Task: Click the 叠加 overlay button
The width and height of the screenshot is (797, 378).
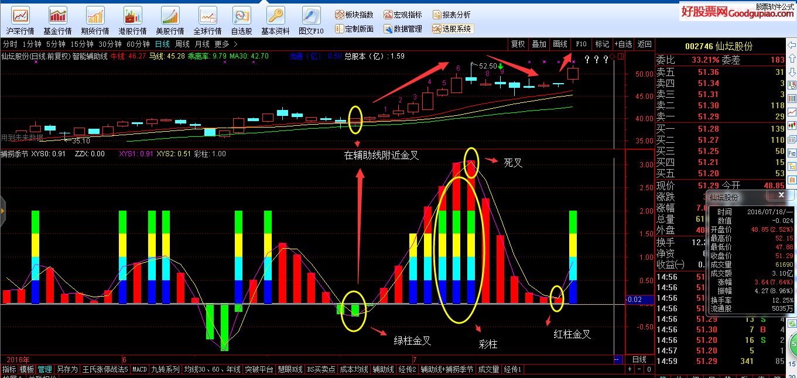Action: click(539, 44)
